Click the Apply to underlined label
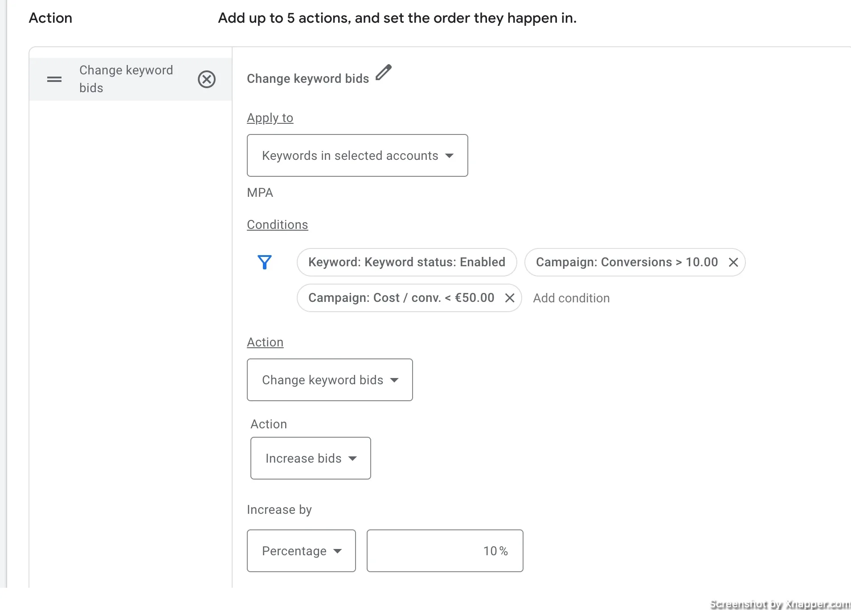This screenshot has width=851, height=610. (270, 118)
